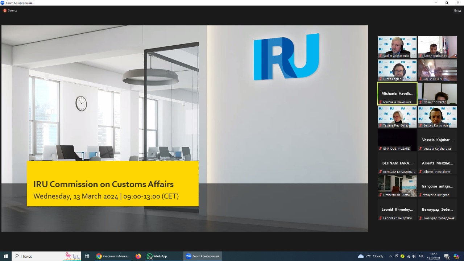
Task: Select Бекмурад Эебердыев's participant tile
Action: 437,210
